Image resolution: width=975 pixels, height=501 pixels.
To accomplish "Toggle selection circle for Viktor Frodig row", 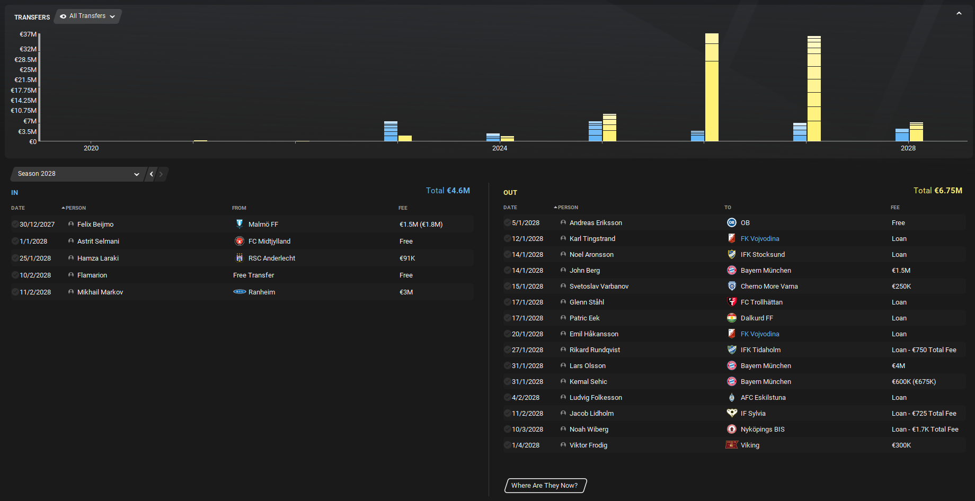I will (507, 445).
